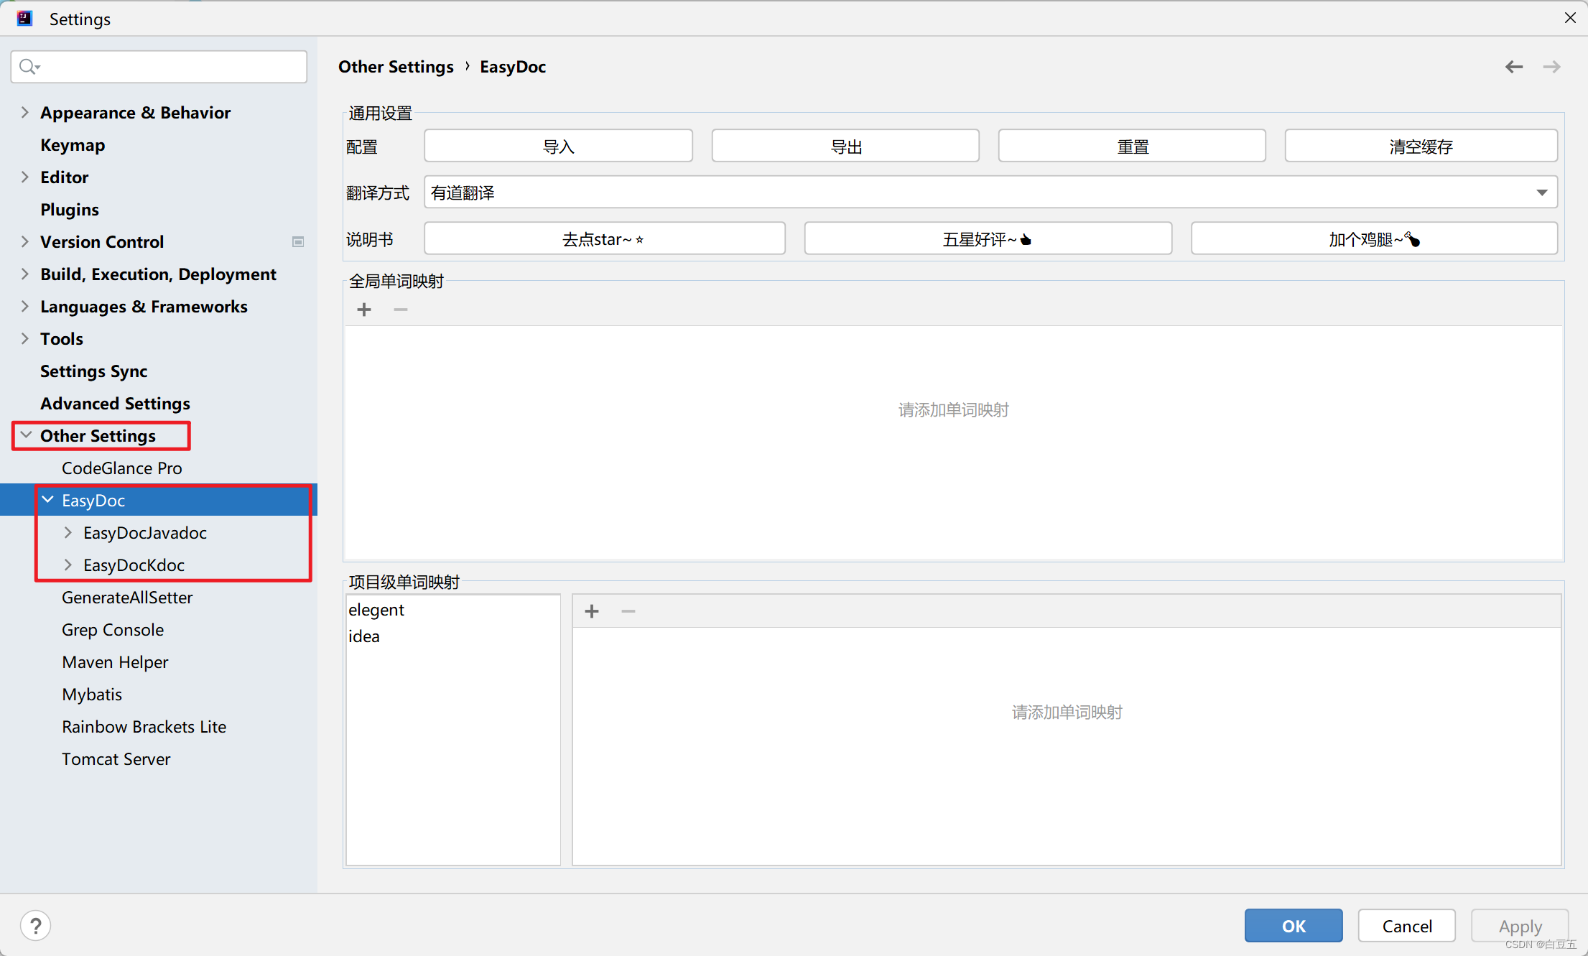Click the - remove icon in 项目级单词映射
Image resolution: width=1588 pixels, height=956 pixels.
click(x=628, y=611)
